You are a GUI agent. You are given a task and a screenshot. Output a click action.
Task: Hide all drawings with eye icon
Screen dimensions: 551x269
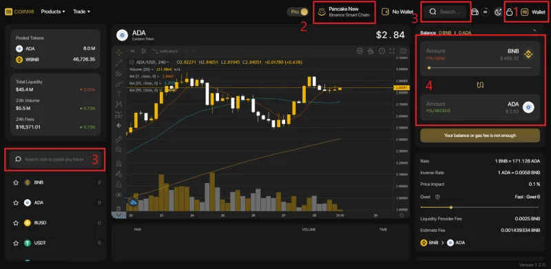click(118, 195)
